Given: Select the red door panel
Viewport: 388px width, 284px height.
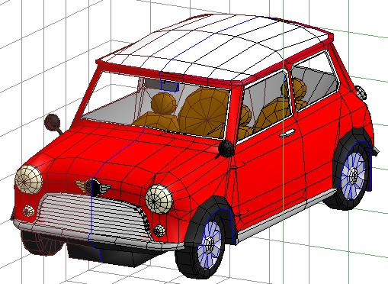Looking at the screenshot, I should tap(269, 170).
